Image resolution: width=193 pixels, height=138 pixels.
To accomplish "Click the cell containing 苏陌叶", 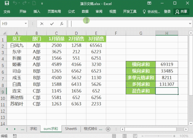I will click(x=17, y=104).
